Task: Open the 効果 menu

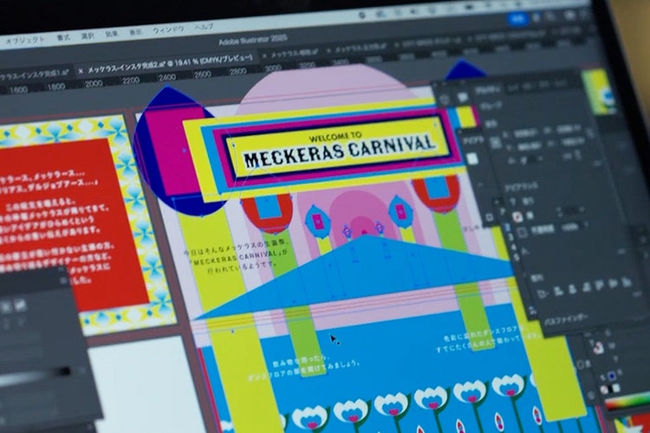Action: coord(111,33)
